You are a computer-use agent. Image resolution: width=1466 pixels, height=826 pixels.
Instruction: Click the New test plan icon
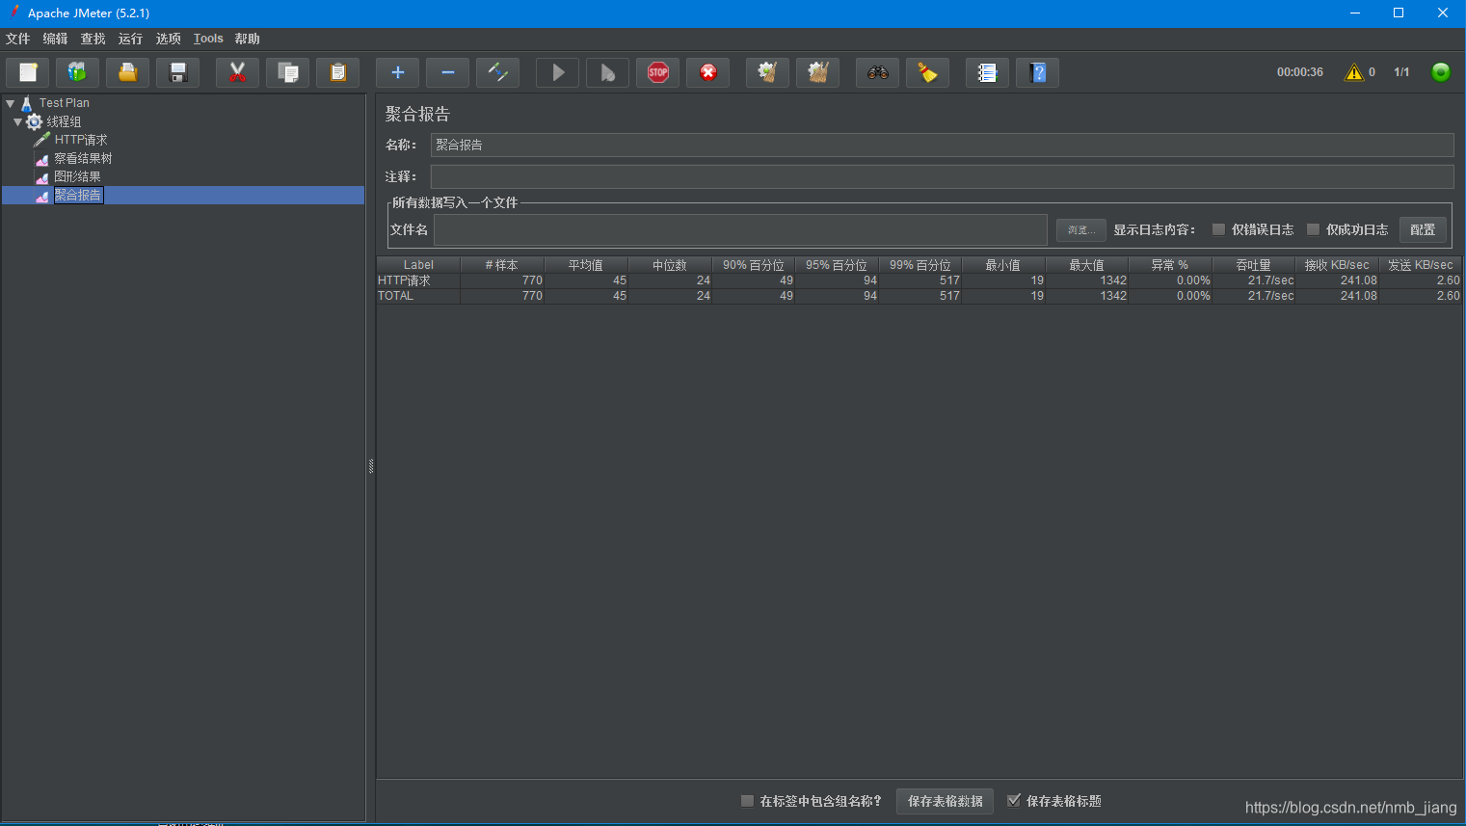28,72
